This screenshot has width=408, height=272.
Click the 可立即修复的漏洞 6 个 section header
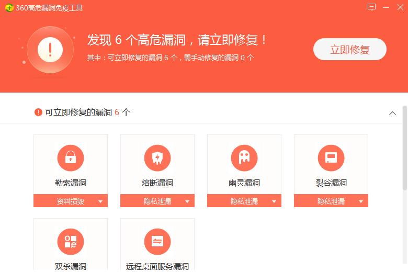pos(87,112)
